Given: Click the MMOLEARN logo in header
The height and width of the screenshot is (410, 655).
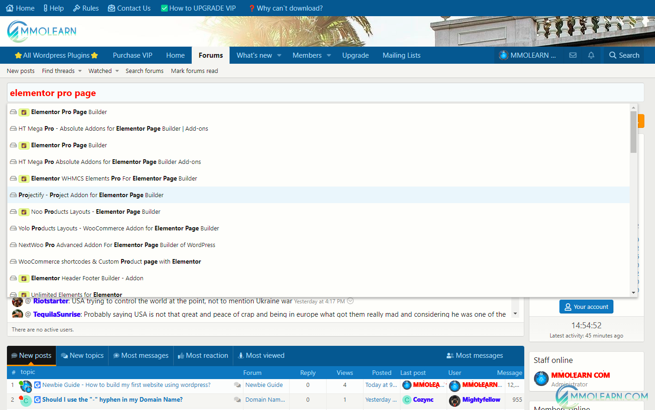Looking at the screenshot, I should point(42,31).
